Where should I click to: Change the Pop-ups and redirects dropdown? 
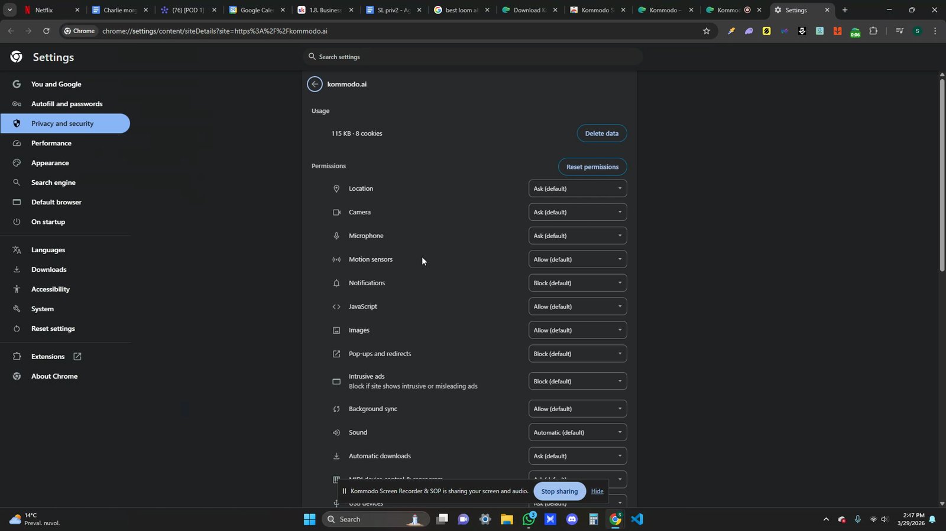[578, 354]
